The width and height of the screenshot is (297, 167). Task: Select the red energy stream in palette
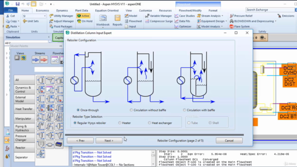(44, 60)
